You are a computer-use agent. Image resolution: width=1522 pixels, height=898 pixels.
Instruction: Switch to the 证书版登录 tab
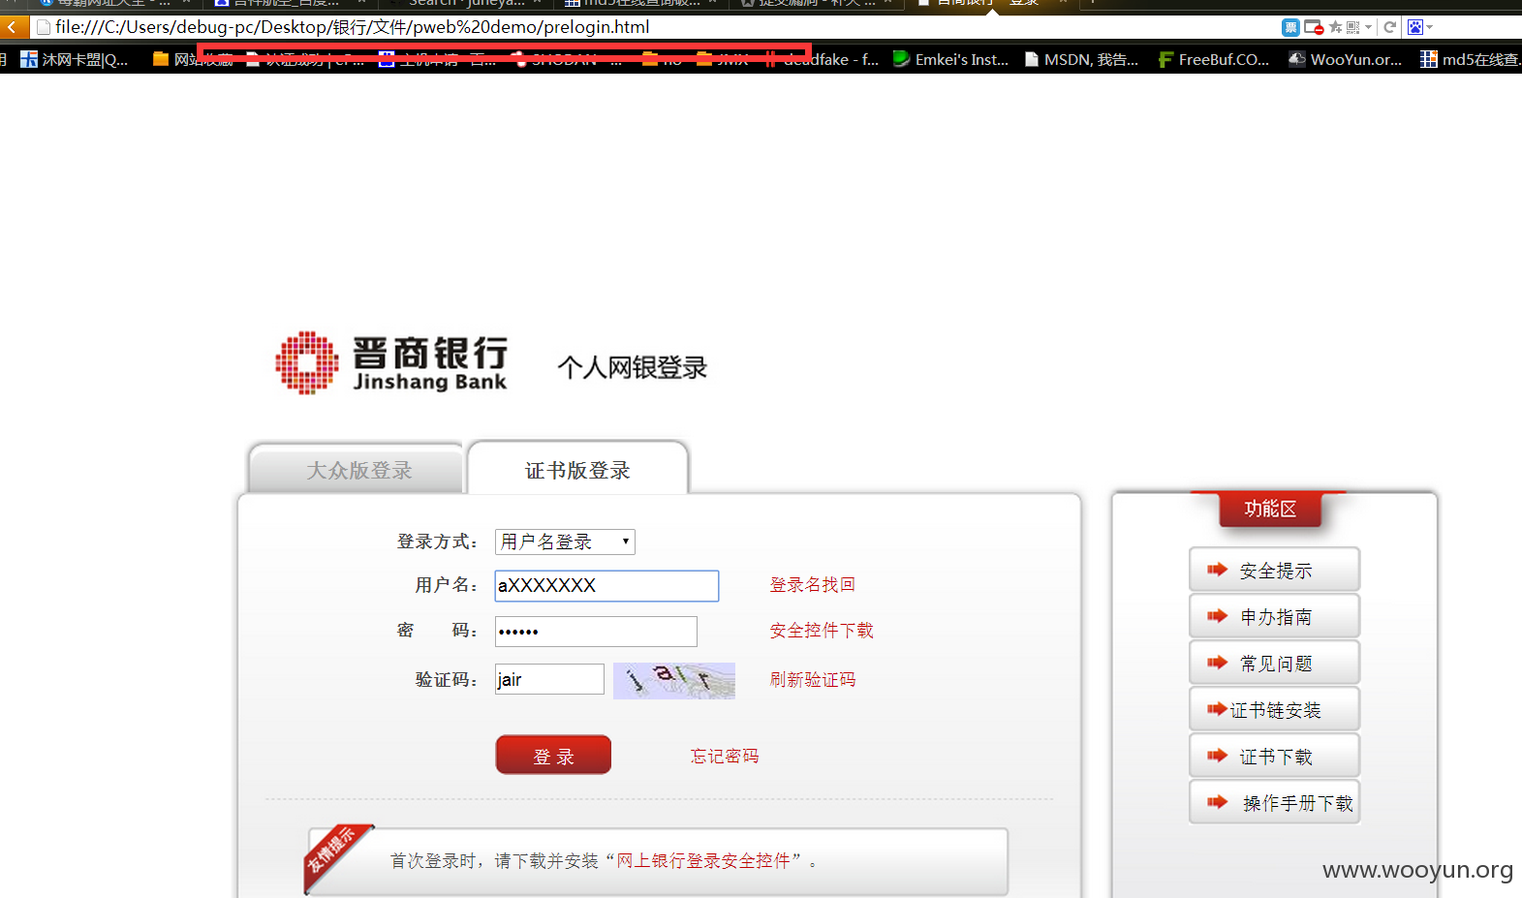[578, 470]
